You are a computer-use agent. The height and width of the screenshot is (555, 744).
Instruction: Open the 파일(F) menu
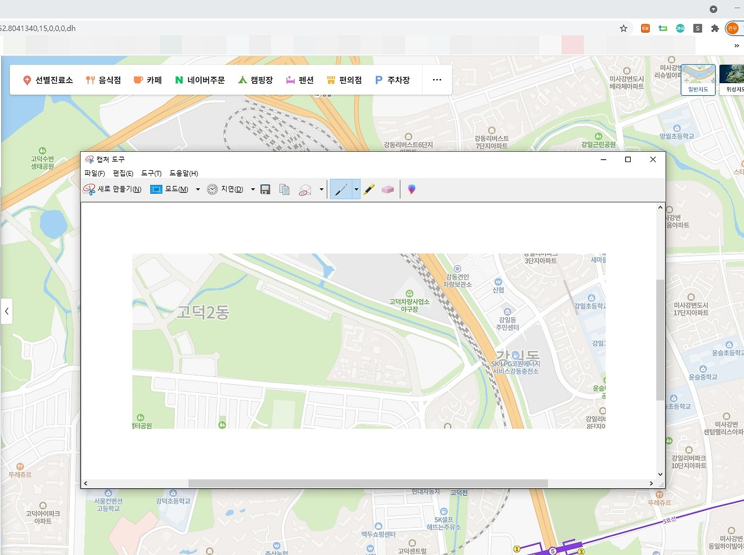(95, 173)
